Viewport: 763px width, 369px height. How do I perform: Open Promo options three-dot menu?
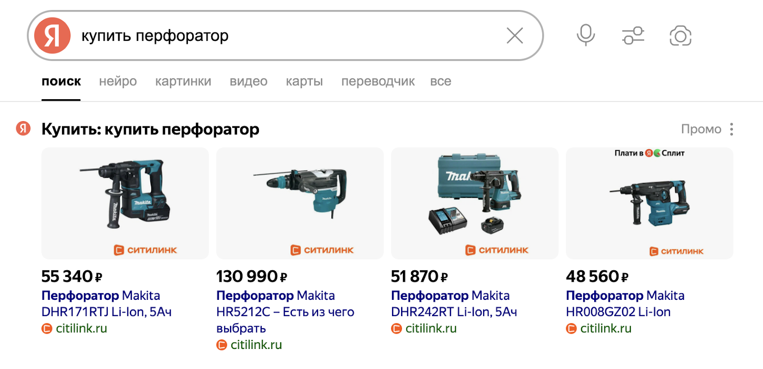[x=732, y=129]
